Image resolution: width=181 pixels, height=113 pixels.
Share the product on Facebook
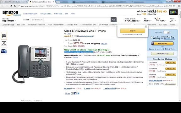pyautogui.click(x=75, y=93)
